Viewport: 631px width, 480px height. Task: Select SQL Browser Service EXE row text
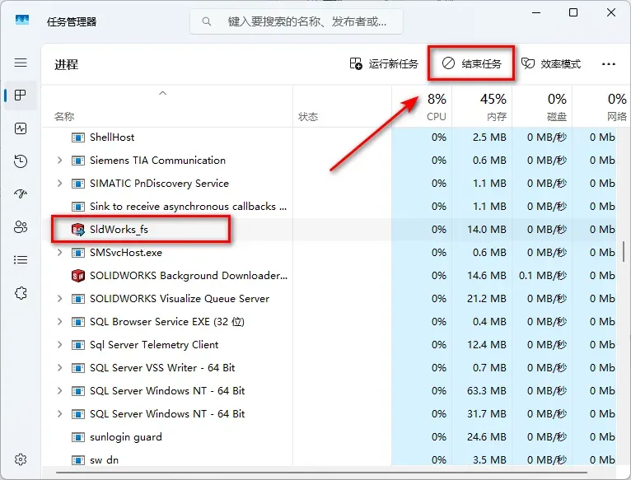pyautogui.click(x=167, y=322)
